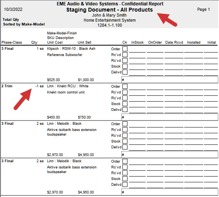Click 'Linn : Knekt RCU : White' item

tap(68, 86)
